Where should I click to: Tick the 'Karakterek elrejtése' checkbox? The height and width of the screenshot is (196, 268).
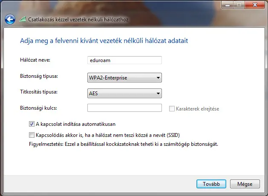[172, 109]
